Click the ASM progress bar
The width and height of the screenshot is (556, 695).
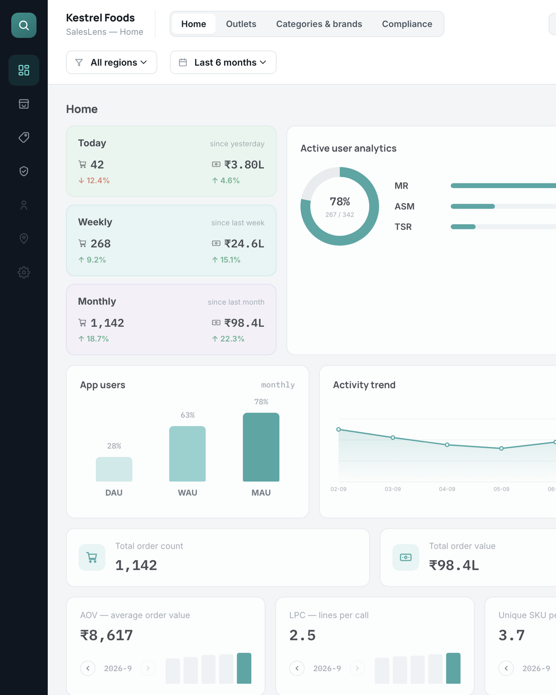point(503,206)
